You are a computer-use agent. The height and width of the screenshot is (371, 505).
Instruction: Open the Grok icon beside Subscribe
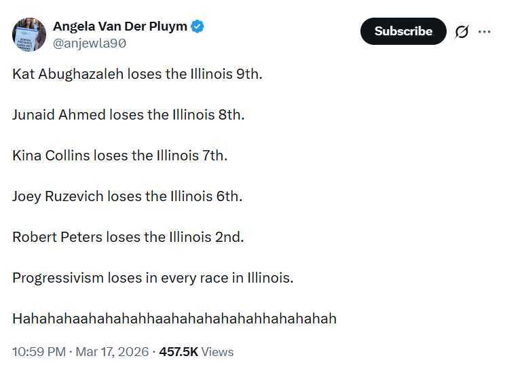[462, 32]
